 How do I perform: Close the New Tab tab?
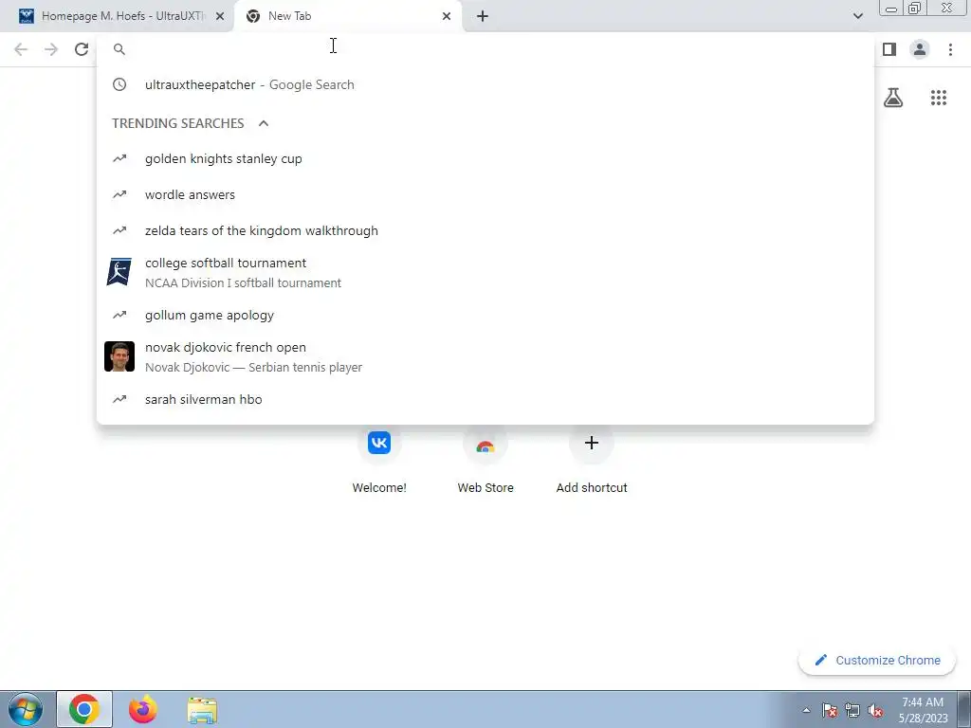(x=447, y=16)
